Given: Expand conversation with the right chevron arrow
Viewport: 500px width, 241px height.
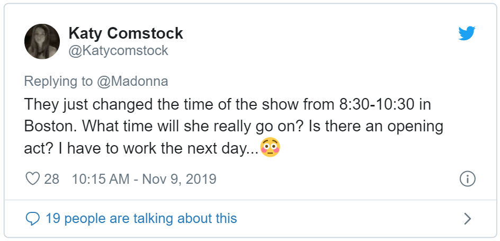Looking at the screenshot, I should pyautogui.click(x=467, y=218).
